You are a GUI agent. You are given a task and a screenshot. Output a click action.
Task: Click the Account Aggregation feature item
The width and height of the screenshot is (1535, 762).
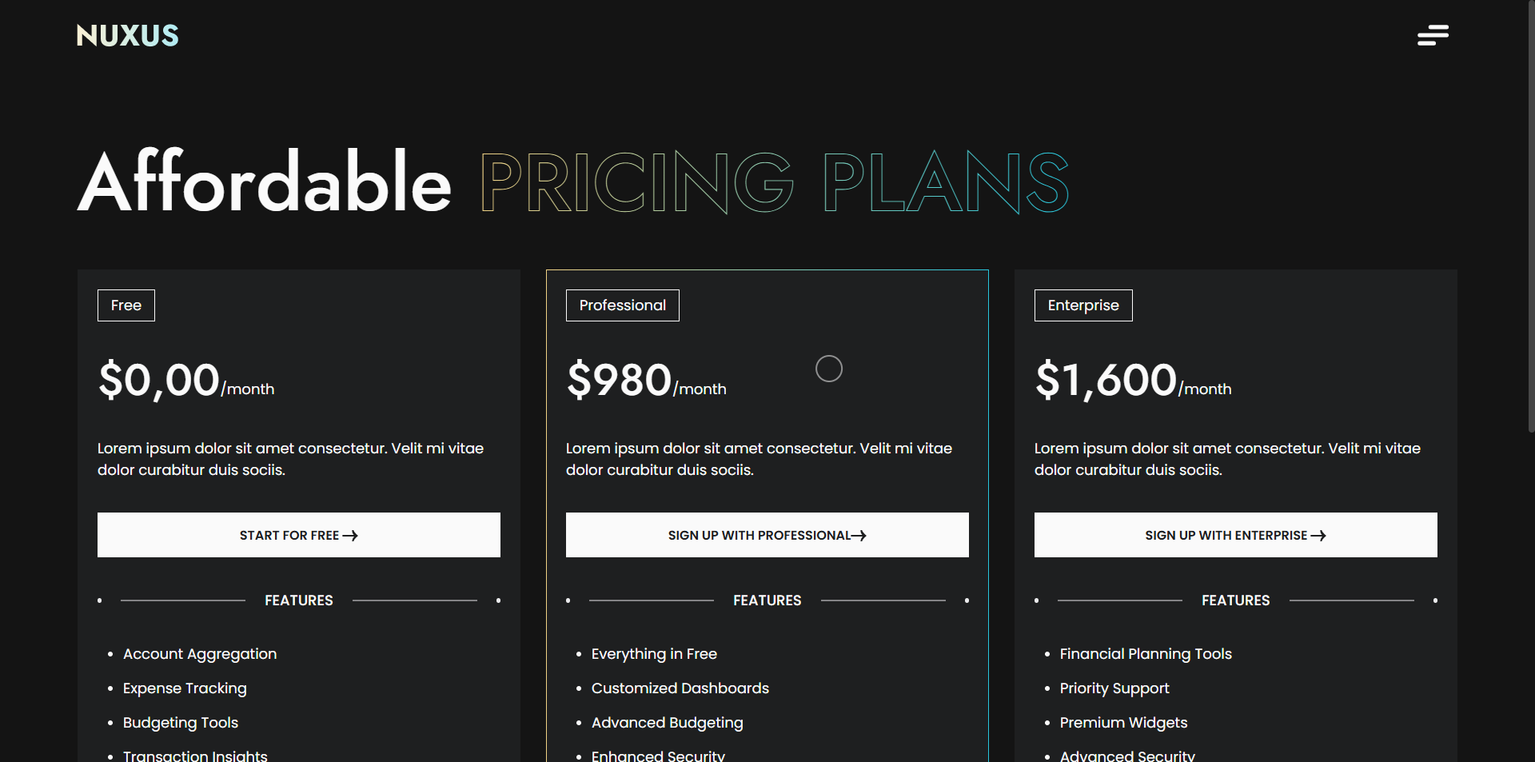pos(200,654)
